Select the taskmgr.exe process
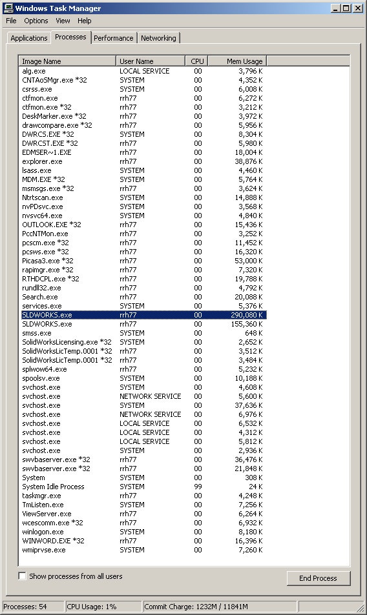The width and height of the screenshot is (367, 615). pos(144,496)
